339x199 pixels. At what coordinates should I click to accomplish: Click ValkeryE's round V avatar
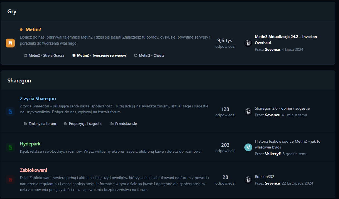pos(248,147)
